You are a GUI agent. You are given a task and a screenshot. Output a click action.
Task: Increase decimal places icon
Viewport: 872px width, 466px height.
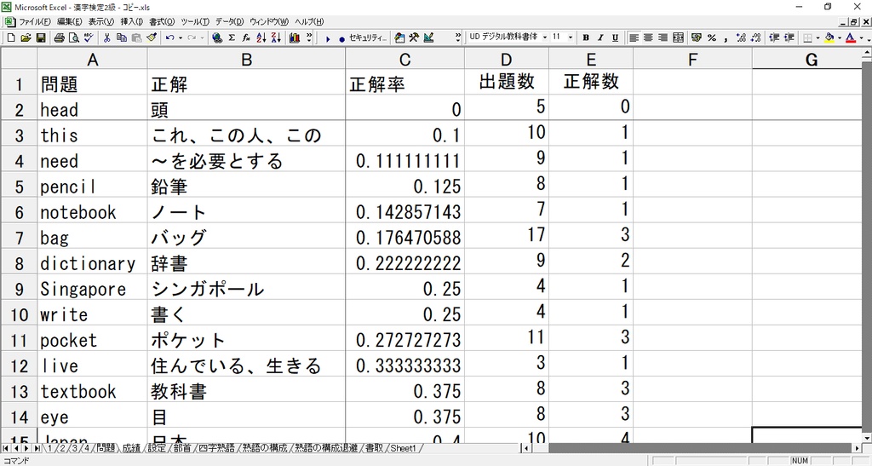pyautogui.click(x=741, y=37)
